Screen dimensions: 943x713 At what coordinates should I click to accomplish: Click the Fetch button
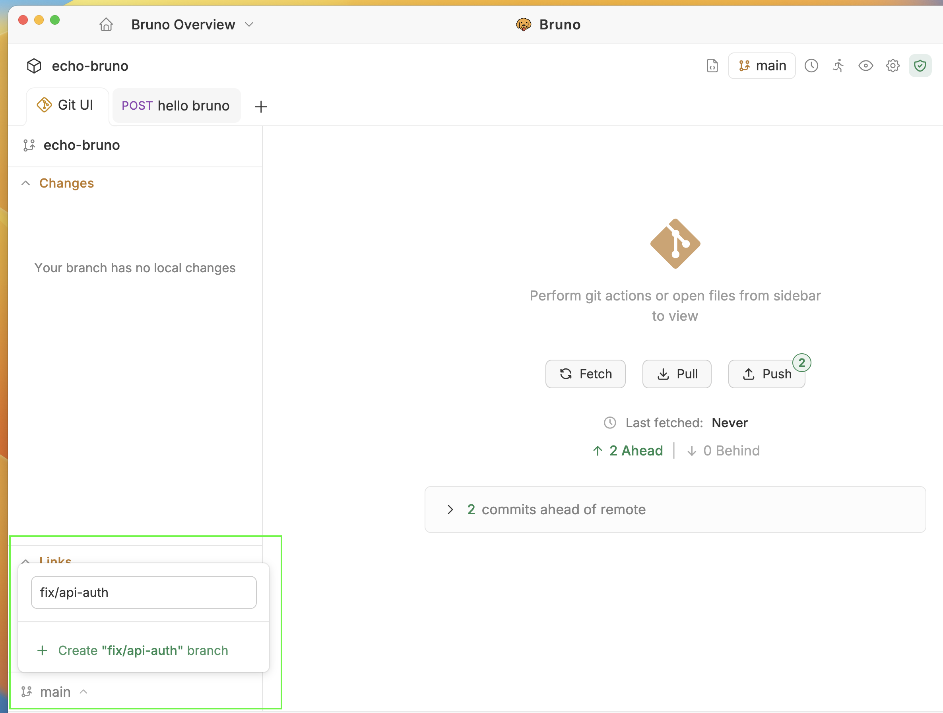[585, 374]
